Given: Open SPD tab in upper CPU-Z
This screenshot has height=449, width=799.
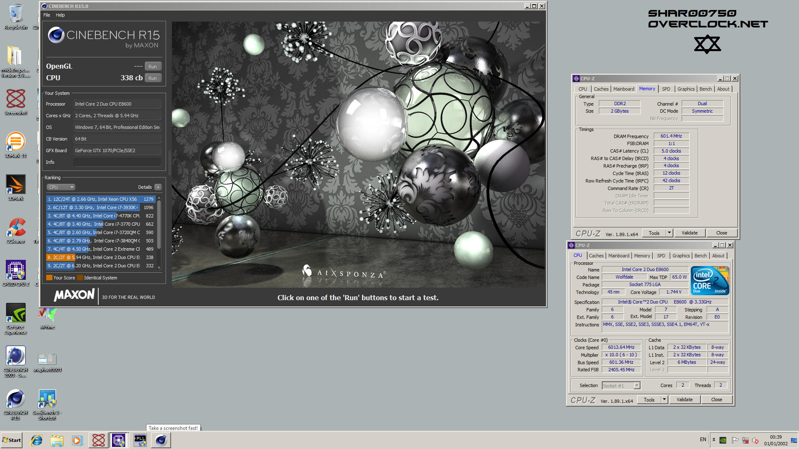Looking at the screenshot, I should tap(666, 89).
